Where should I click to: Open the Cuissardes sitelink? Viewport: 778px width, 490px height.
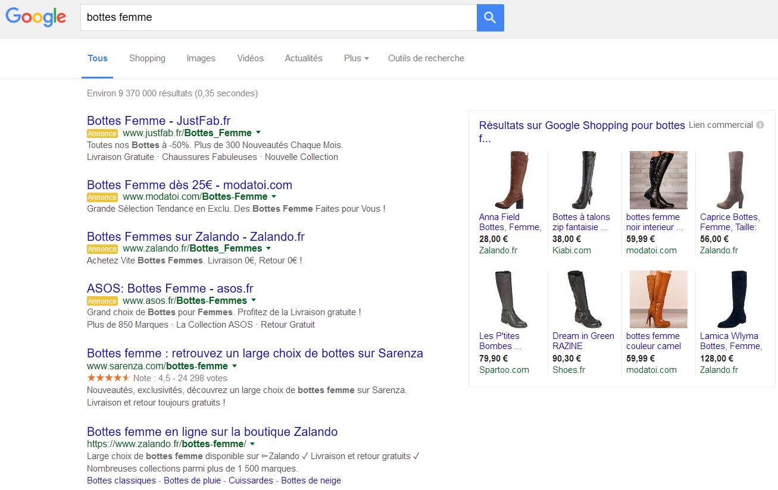click(251, 480)
